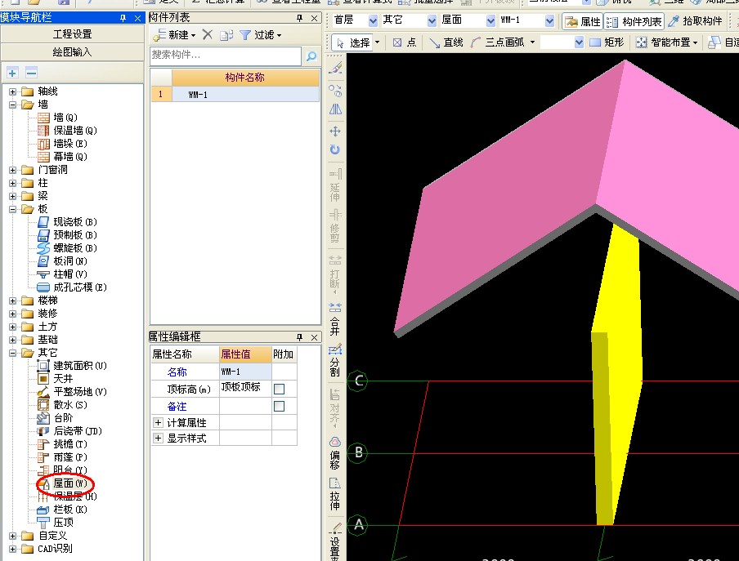The image size is (739, 561).
Task: Select 屋面(W) in the navigation tree
Action: click(x=69, y=483)
